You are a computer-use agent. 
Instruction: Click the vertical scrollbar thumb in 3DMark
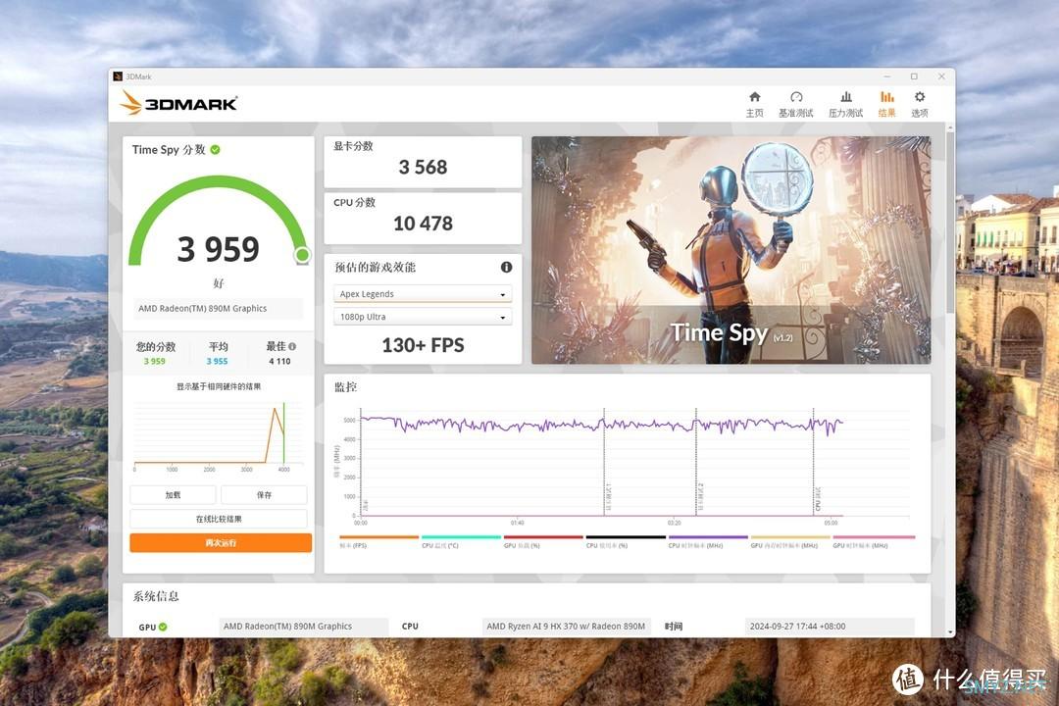[x=950, y=223]
